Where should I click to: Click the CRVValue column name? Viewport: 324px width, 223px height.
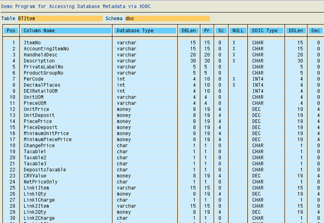(x=36, y=175)
